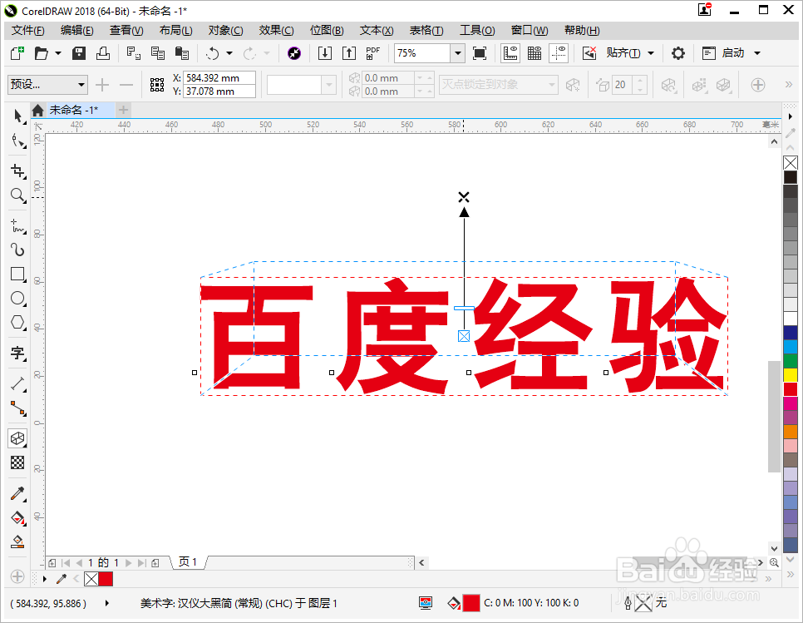Viewport: 803px width, 623px height.
Task: Select the Text tool
Action: pos(18,353)
